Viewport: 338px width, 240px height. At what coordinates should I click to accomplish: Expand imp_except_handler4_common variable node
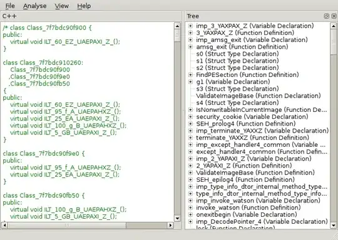(x=190, y=144)
